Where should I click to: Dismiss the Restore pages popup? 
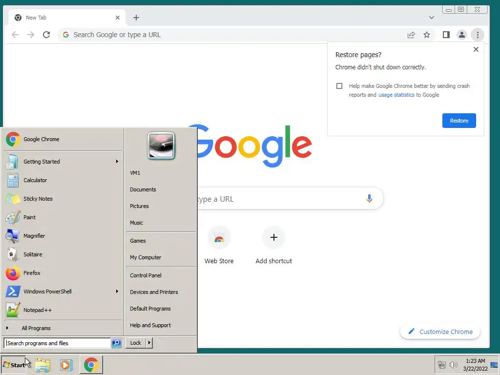(476, 49)
